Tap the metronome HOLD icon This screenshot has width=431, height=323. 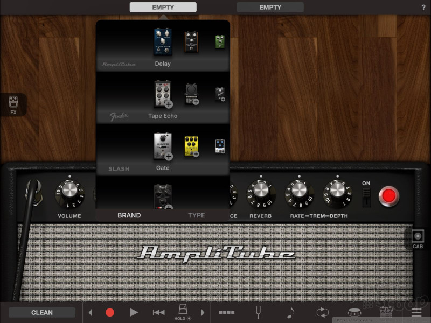click(x=183, y=312)
